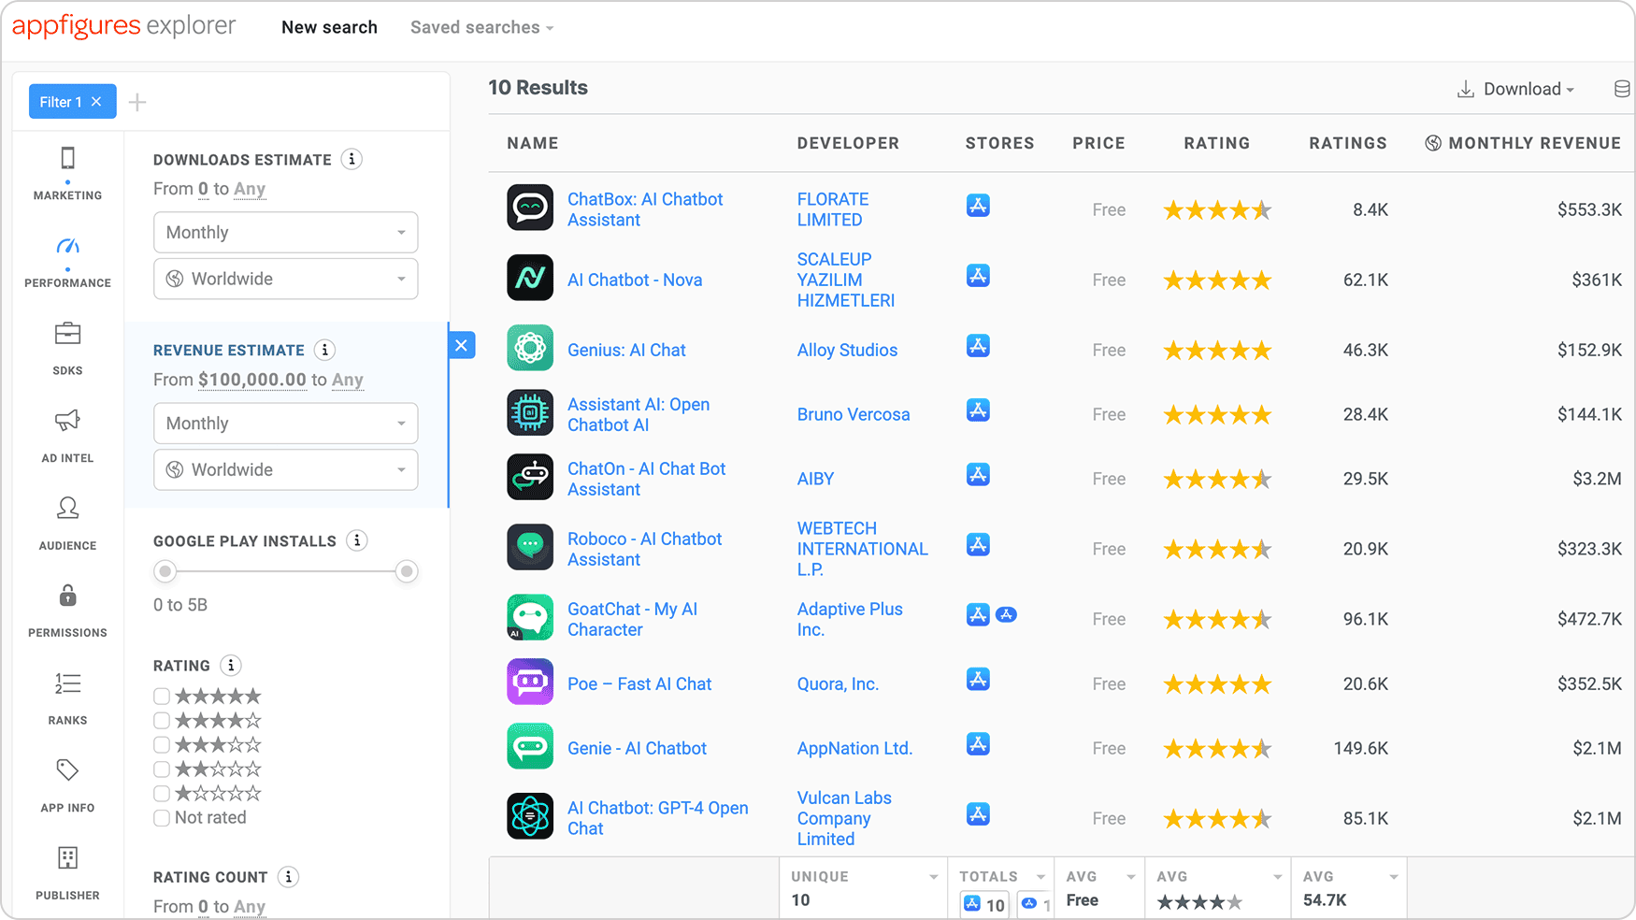1636x920 pixels.
Task: Expand the Saved searches menu
Action: [x=481, y=27]
